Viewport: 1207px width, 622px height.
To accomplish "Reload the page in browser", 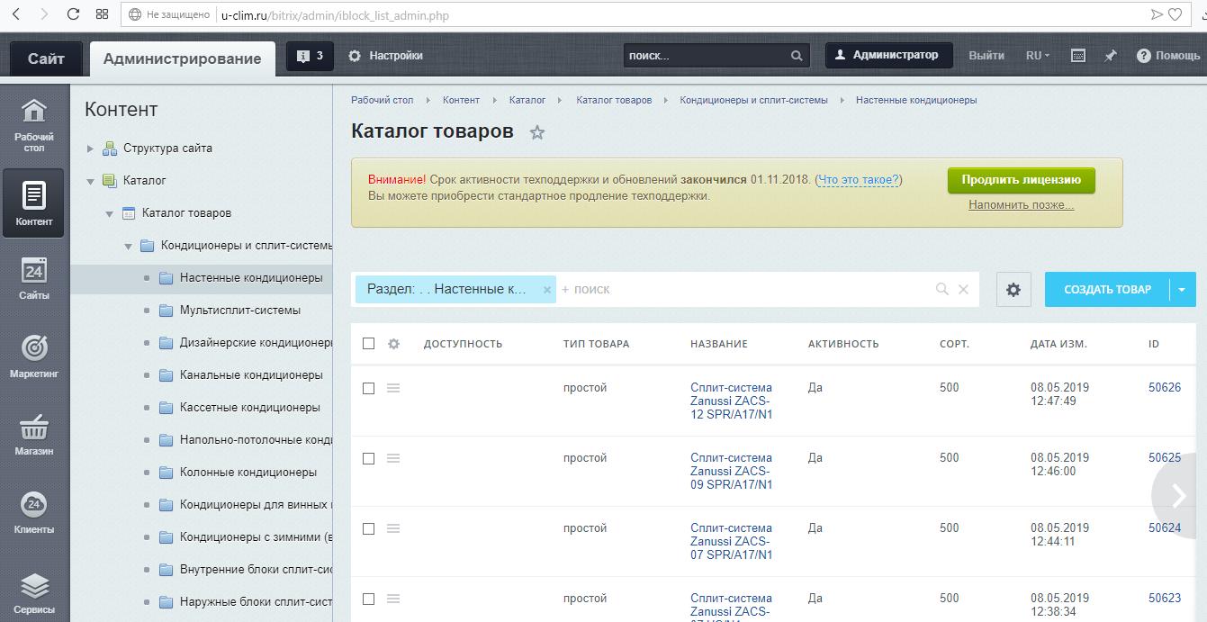I will click(x=74, y=14).
